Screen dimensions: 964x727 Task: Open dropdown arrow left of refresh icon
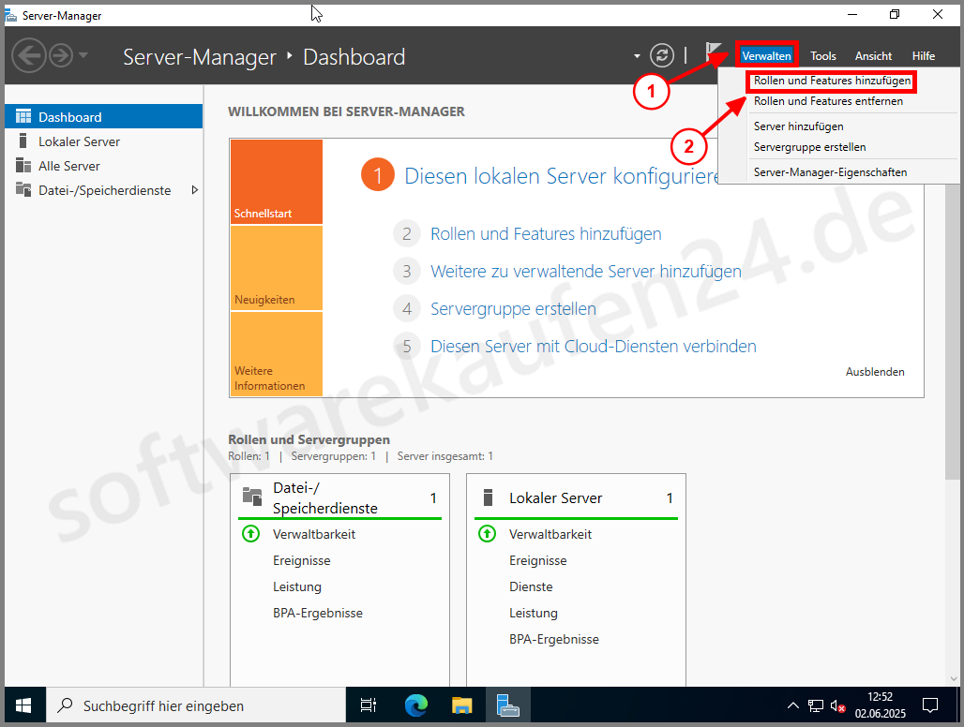point(637,56)
